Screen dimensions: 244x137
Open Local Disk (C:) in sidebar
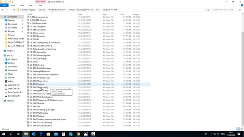pos(14,85)
